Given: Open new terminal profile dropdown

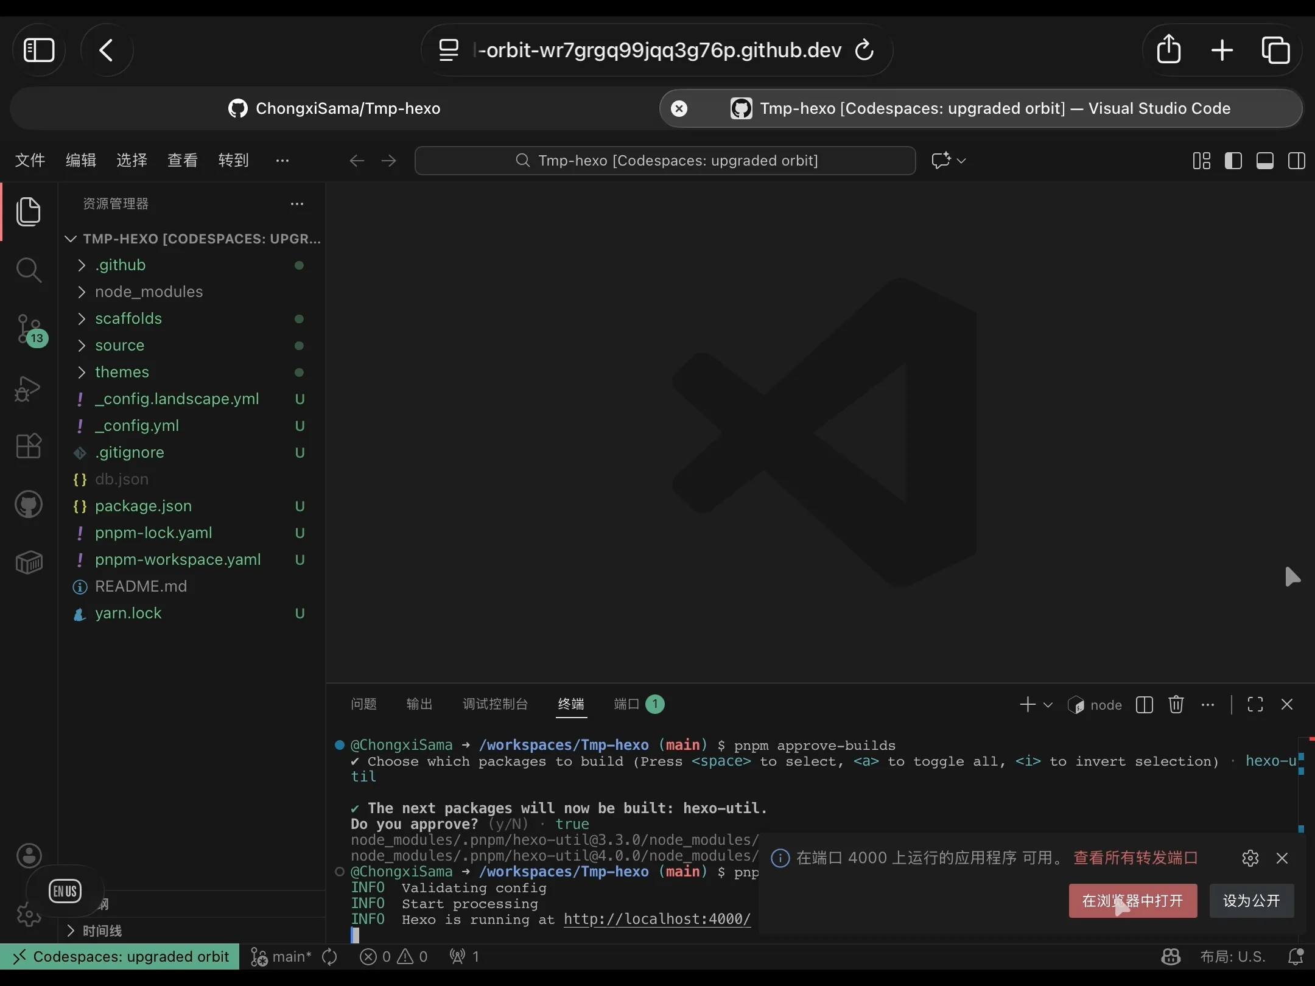Looking at the screenshot, I should [x=1048, y=705].
